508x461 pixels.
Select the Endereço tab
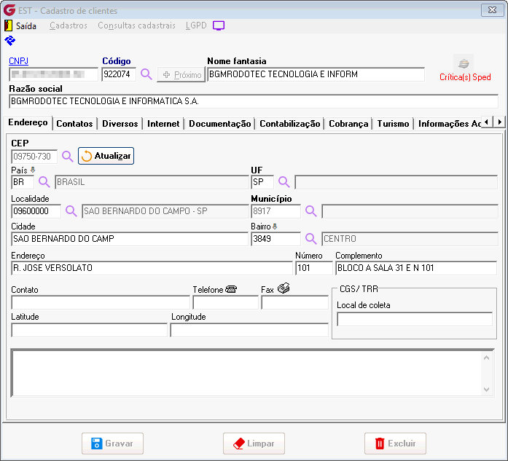[28, 122]
